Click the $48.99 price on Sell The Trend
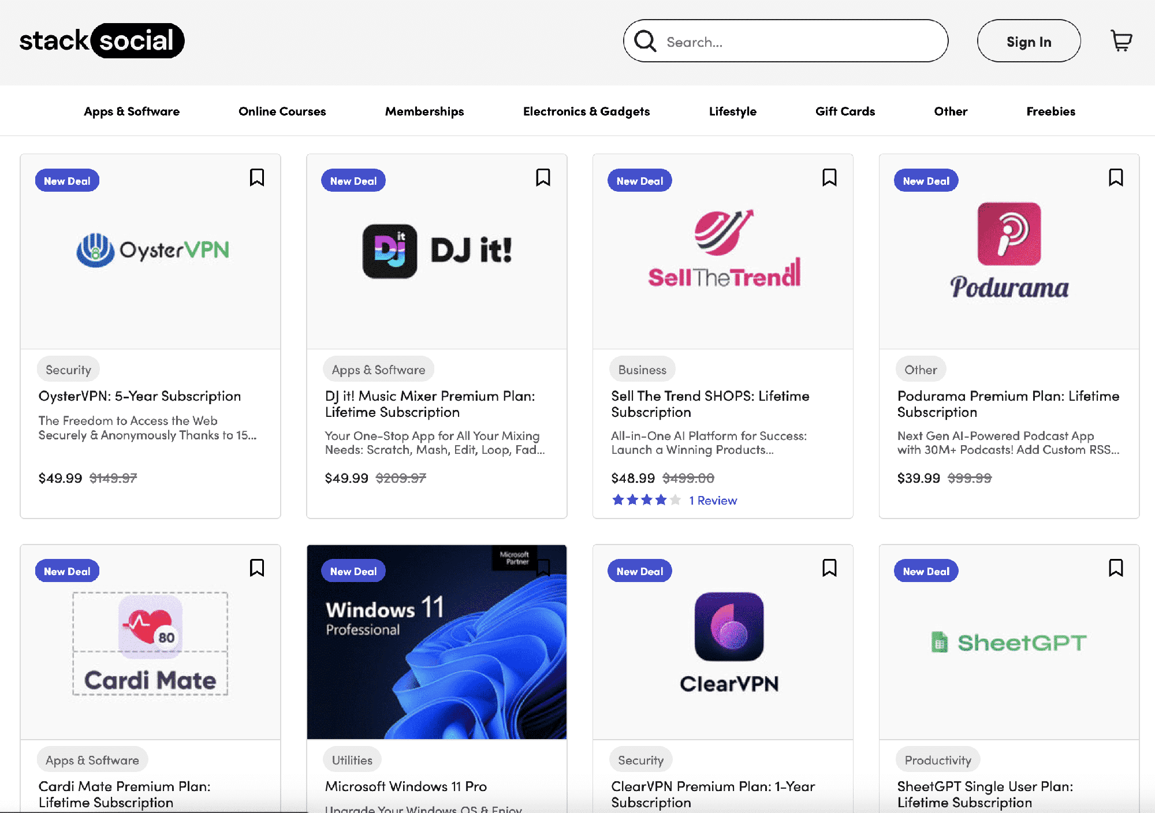The image size is (1155, 813). (633, 478)
